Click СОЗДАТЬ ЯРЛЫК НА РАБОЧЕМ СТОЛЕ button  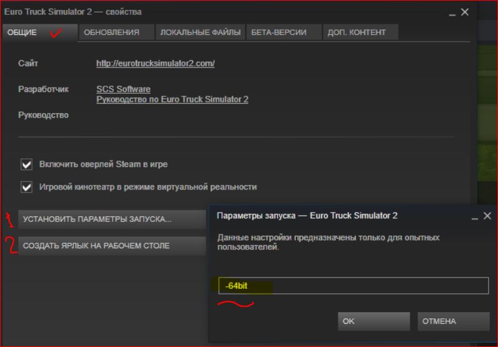[112, 246]
